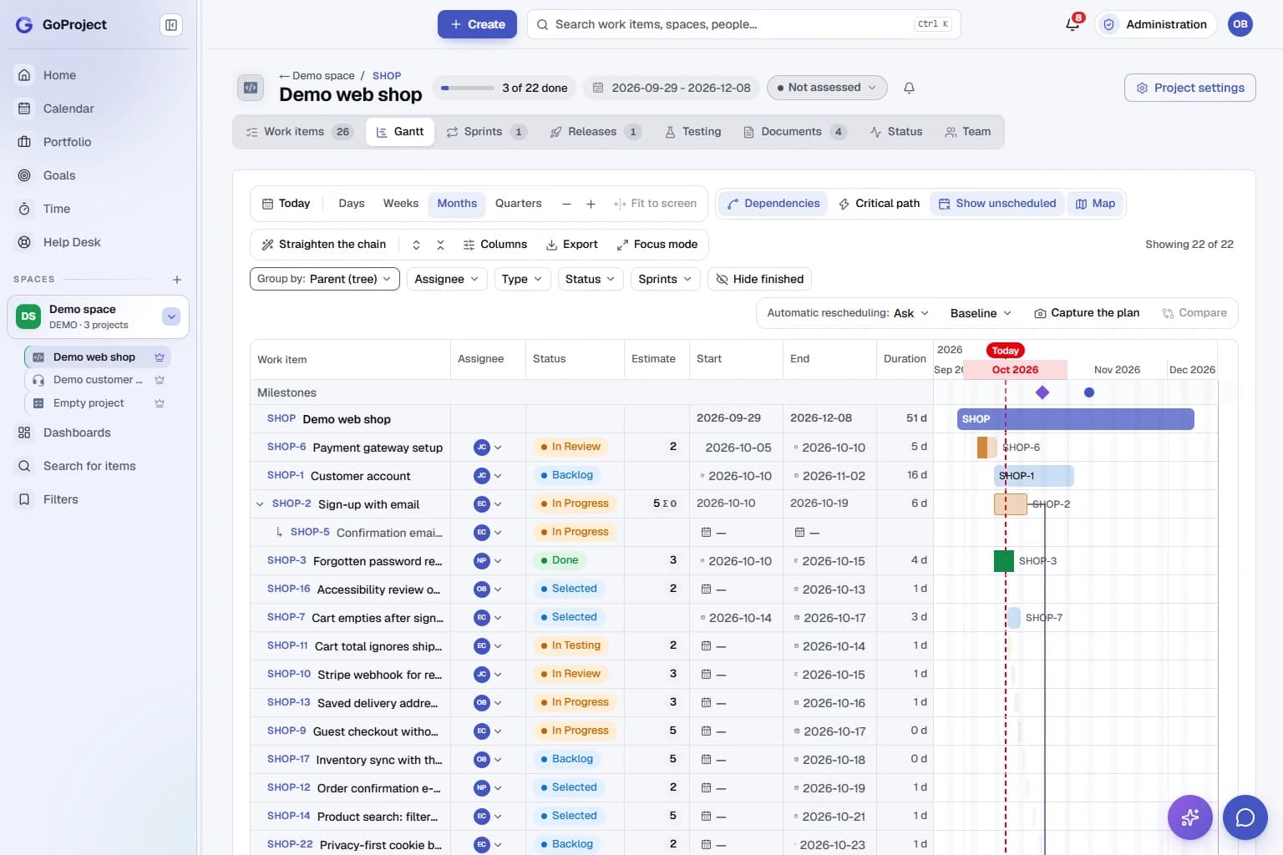This screenshot has width=1283, height=855.
Task: Expand all rows in the Gantt
Action: 416,245
